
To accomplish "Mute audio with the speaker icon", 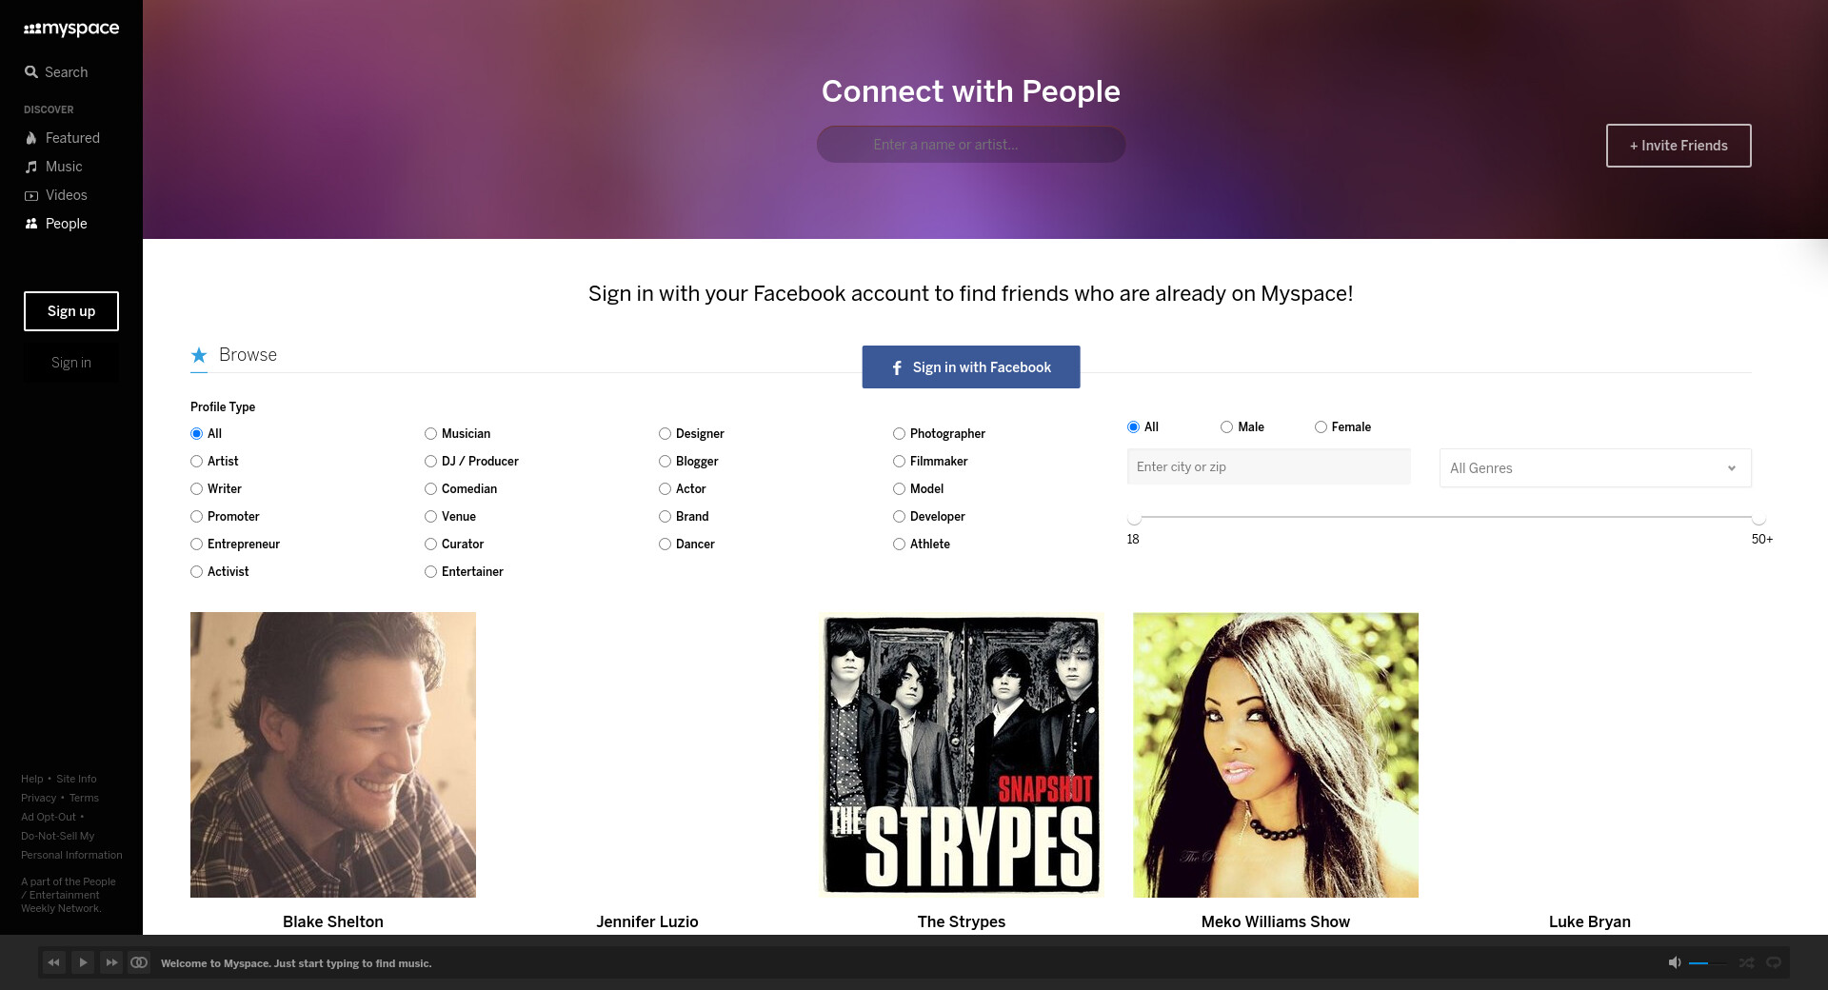I will point(1675,962).
